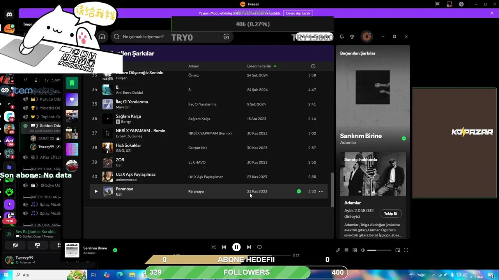Show hidden tray icons chevron
The image size is (499, 280).
point(434,275)
